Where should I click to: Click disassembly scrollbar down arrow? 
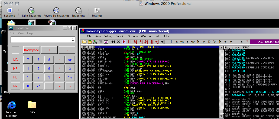pyautogui.click(x=221, y=116)
